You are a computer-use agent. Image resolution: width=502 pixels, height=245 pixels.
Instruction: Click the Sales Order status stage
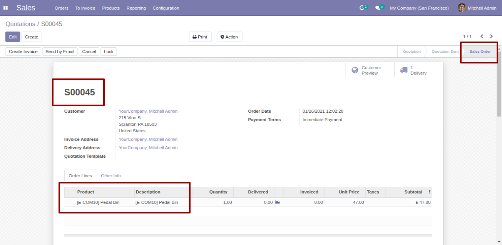tap(480, 52)
